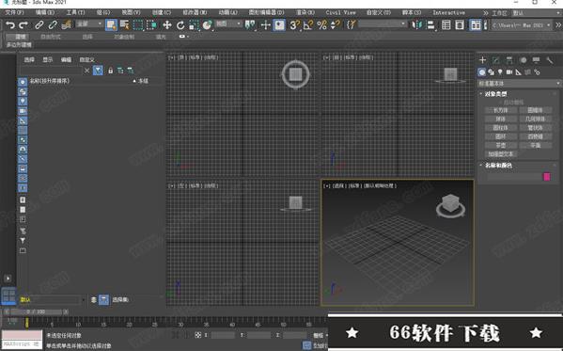Switch Create panel to Cameras category
This screenshot has height=351, width=563.
[x=509, y=72]
